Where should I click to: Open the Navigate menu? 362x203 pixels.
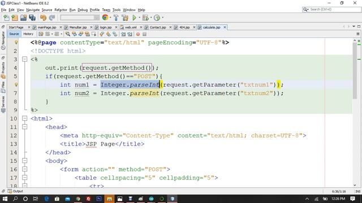pos(33,10)
